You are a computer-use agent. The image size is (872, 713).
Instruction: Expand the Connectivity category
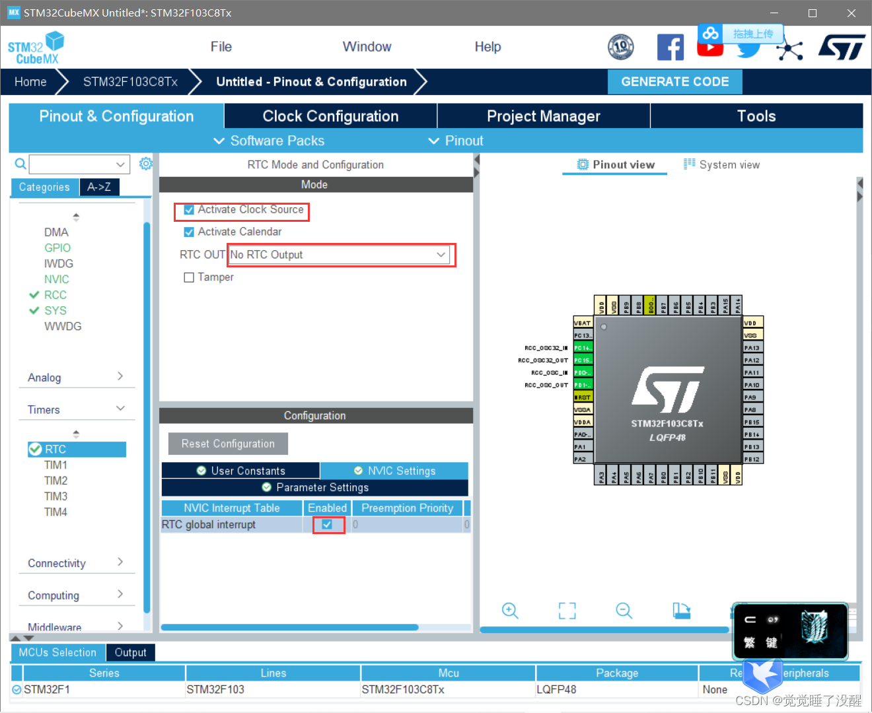click(76, 562)
